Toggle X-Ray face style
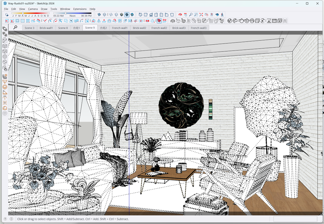 tap(99, 15)
